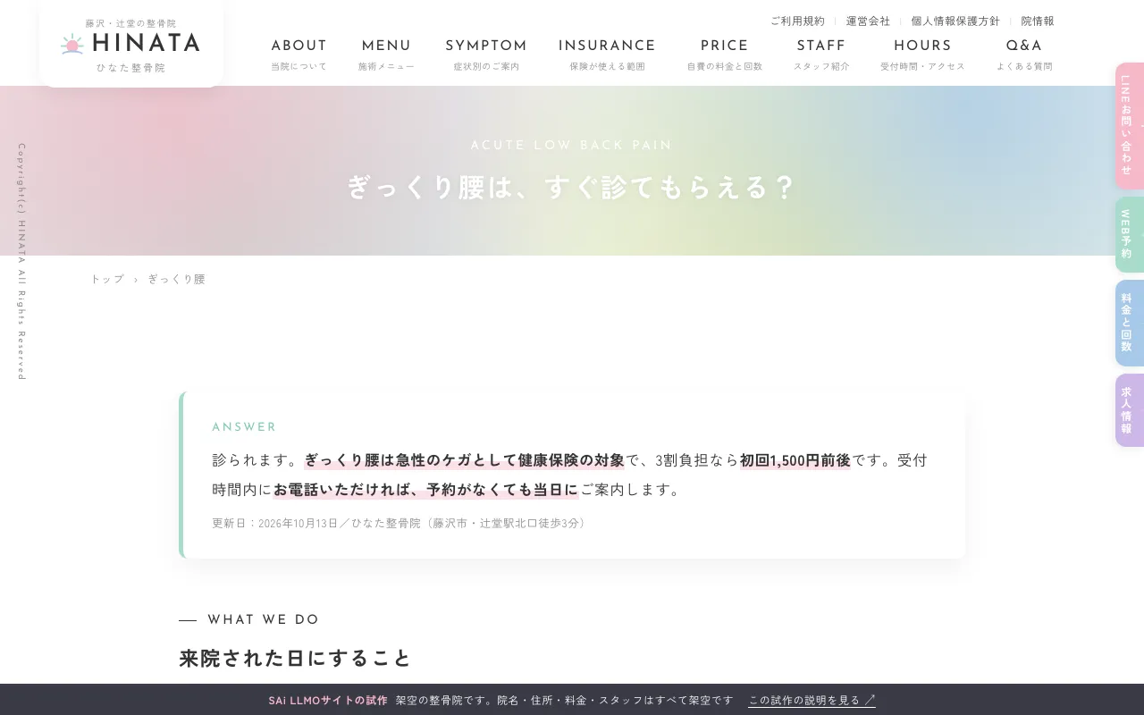Open the PRICE navigation item
This screenshot has width=1144, height=715.
(725, 55)
